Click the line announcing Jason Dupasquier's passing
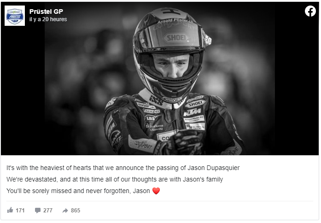The width and height of the screenshot is (321, 223). coord(123,168)
